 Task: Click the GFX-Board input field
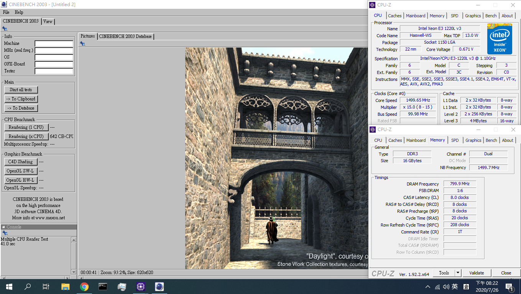pos(54,64)
